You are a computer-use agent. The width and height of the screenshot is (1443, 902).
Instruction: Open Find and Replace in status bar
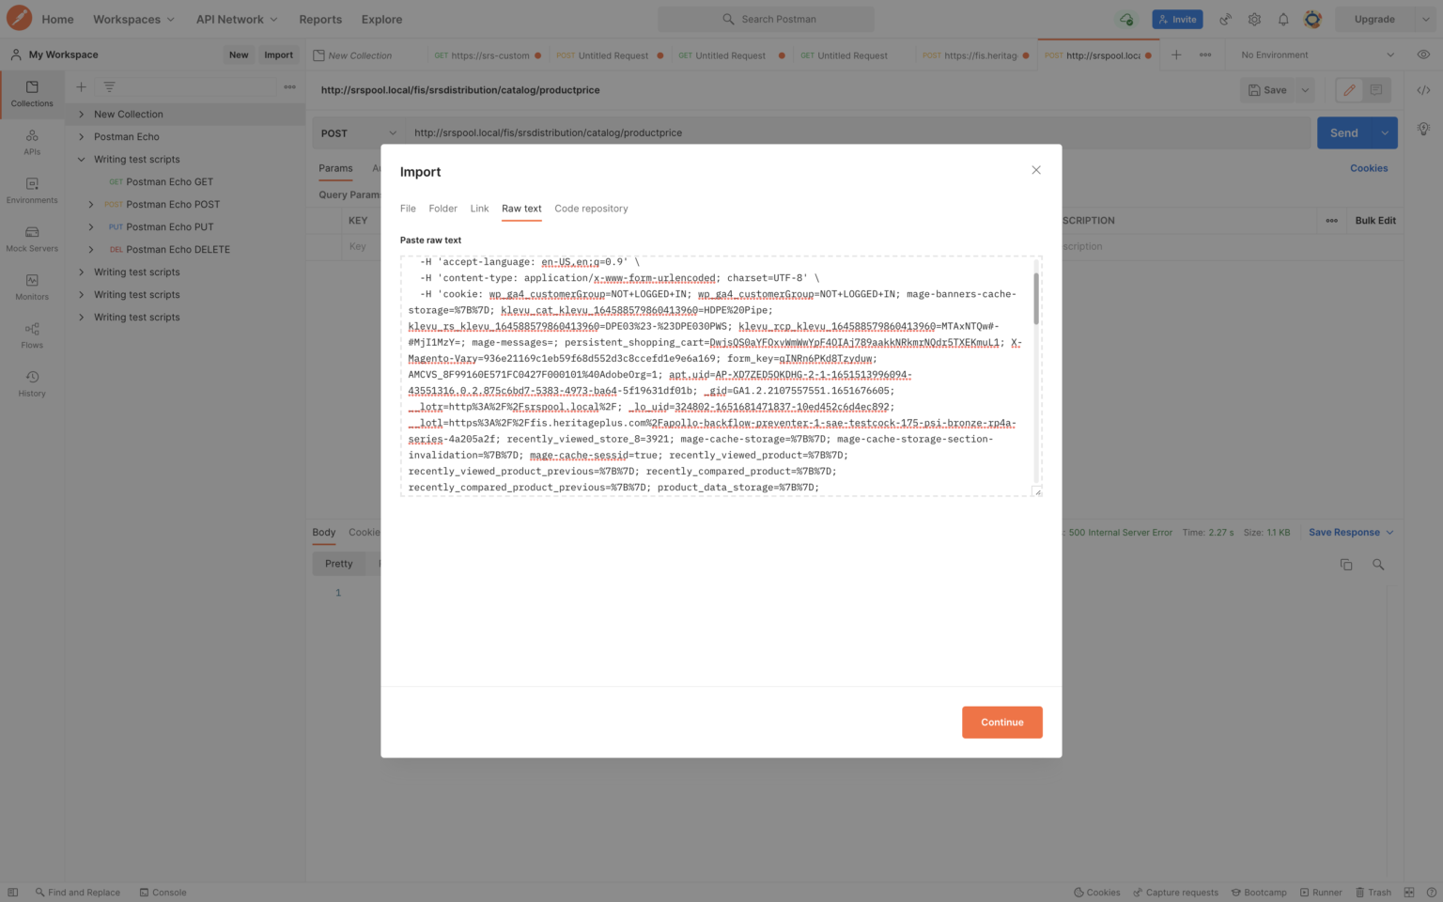tap(77, 893)
